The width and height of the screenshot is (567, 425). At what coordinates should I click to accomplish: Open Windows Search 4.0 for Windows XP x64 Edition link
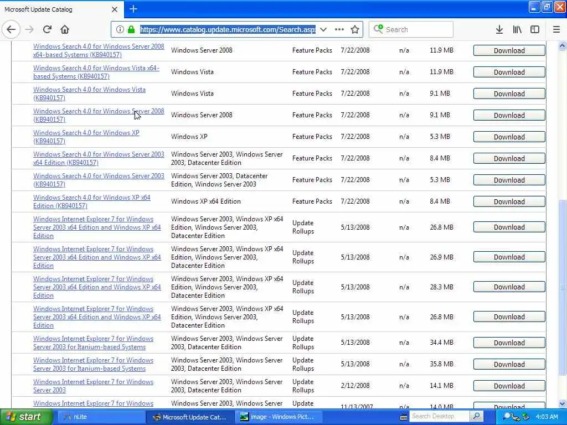coord(91,201)
